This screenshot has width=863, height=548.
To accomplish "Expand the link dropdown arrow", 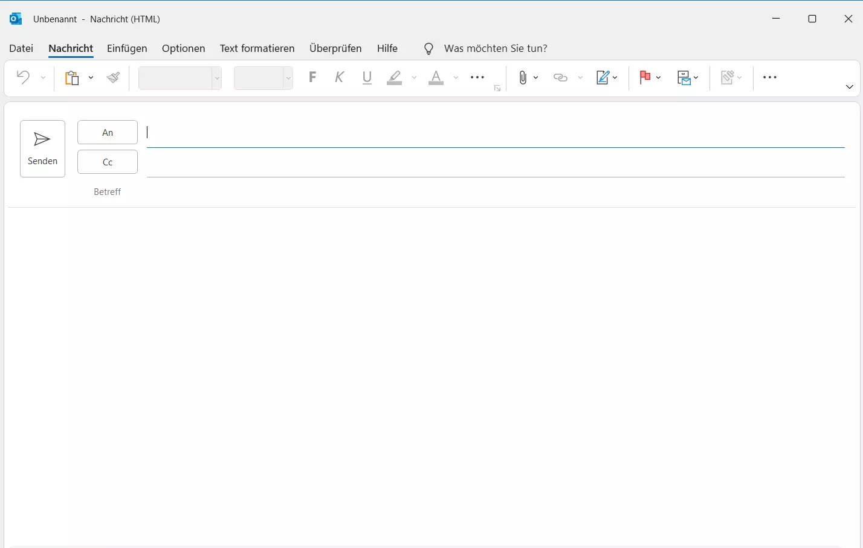I will point(580,78).
